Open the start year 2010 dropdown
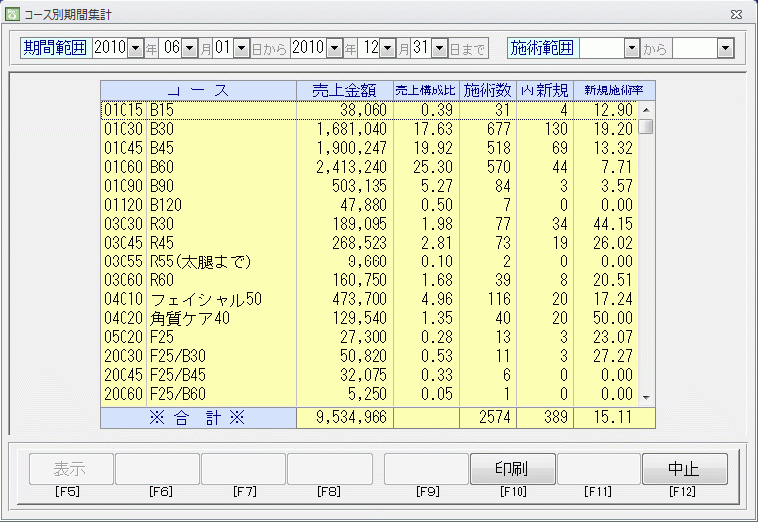The height and width of the screenshot is (522, 758). point(136,49)
